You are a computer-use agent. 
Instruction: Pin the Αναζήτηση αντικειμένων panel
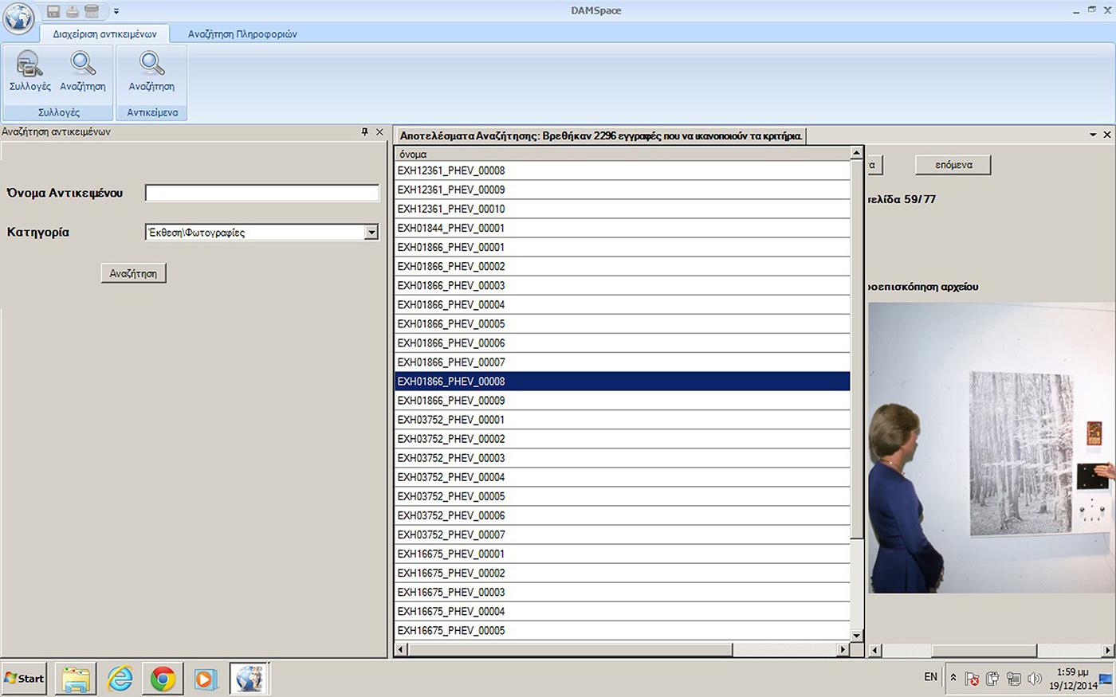365,132
